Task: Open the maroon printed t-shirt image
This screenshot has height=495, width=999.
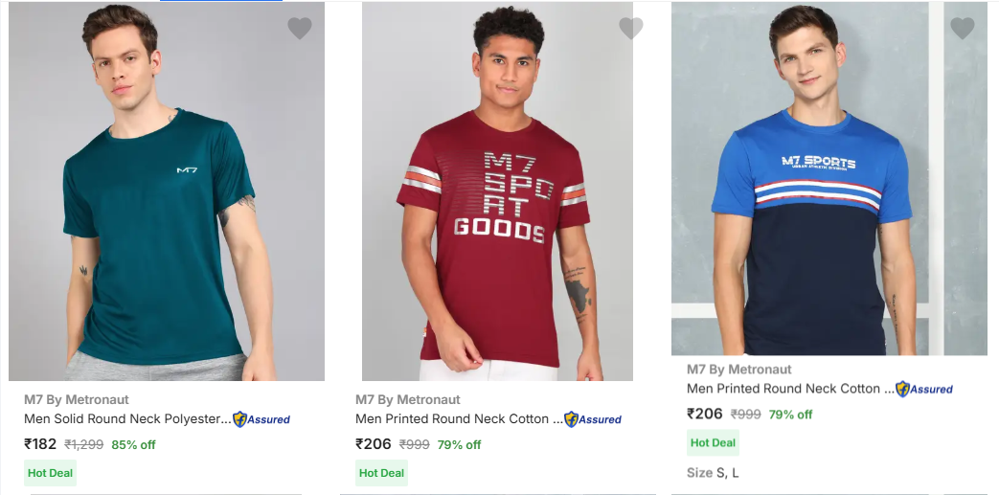Action: pyautogui.click(x=497, y=191)
